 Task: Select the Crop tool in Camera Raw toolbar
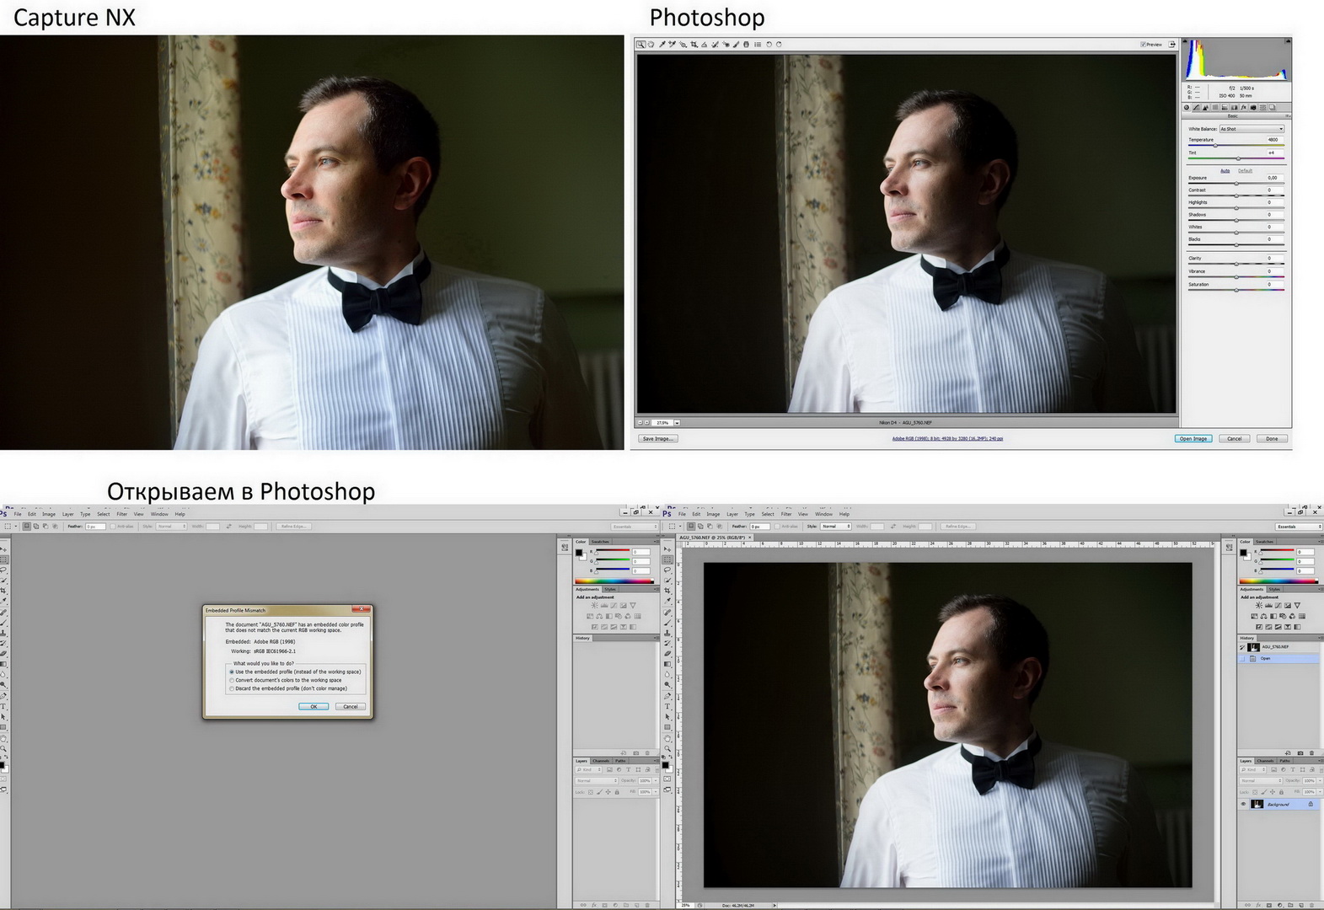click(x=694, y=44)
